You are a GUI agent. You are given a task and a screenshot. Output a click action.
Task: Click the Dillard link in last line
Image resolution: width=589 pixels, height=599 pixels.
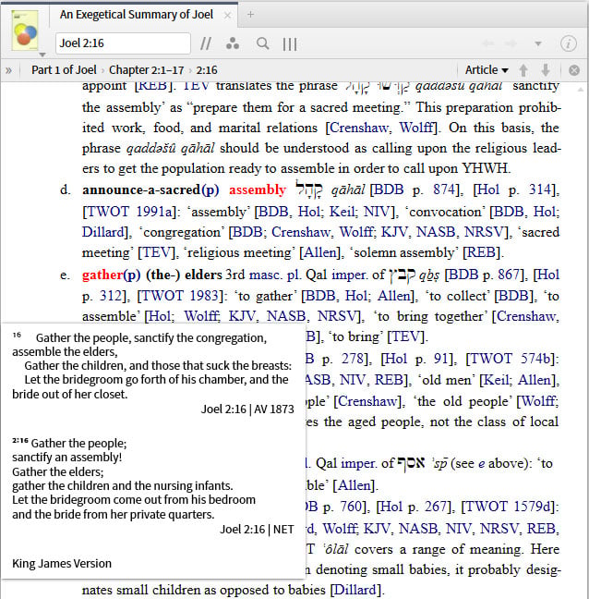point(355,590)
